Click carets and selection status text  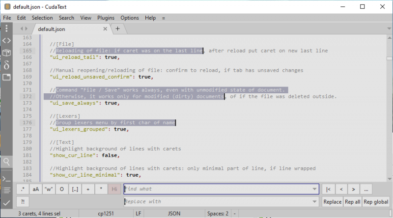click(x=39, y=214)
